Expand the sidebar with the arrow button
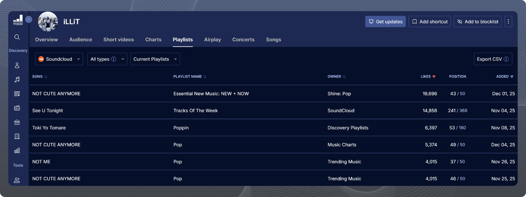Image resolution: width=526 pixels, height=197 pixels. pos(29,19)
